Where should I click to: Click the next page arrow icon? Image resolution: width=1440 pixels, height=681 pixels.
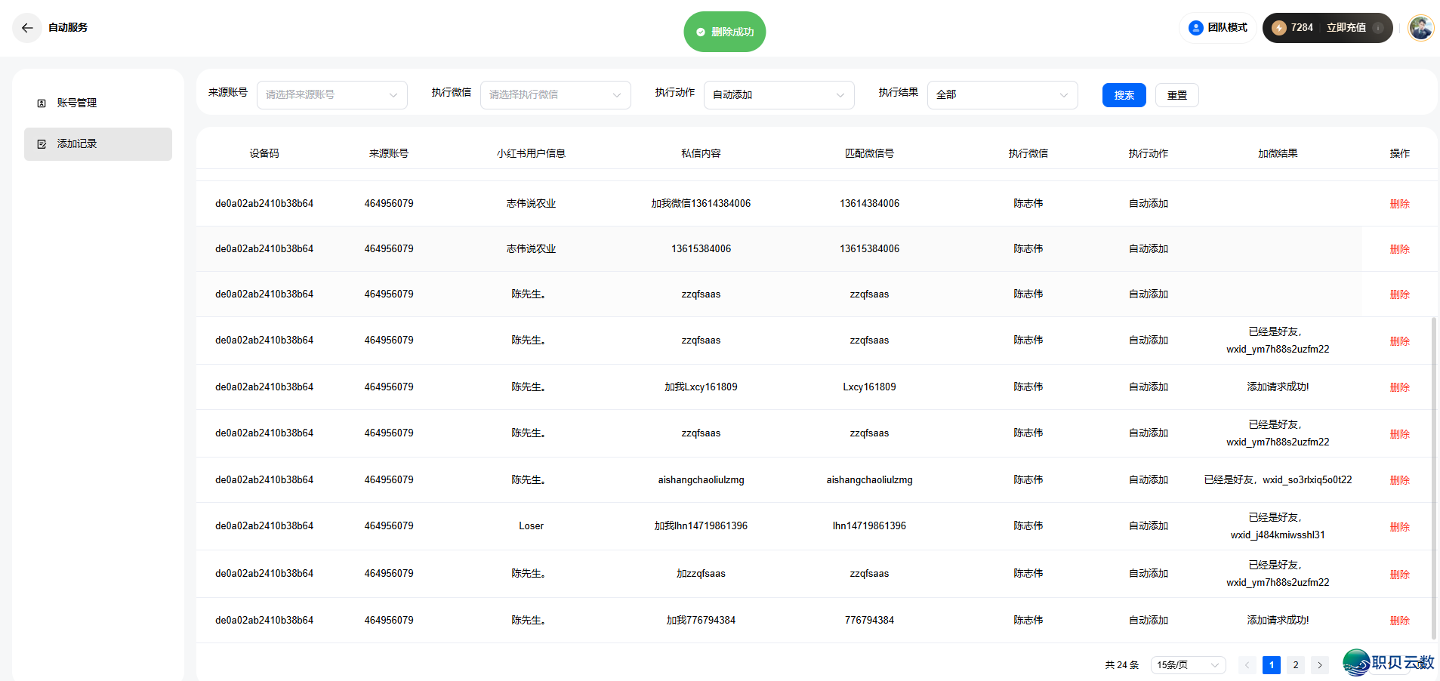(x=1318, y=665)
